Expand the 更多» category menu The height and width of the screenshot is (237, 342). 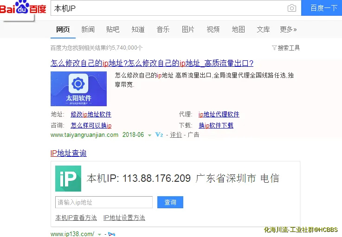click(288, 29)
